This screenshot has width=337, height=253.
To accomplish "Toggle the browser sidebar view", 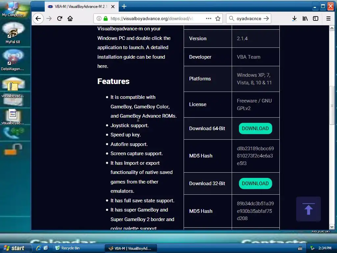I will click(316, 18).
